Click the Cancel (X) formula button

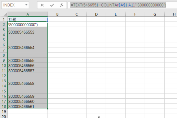point(42,5)
